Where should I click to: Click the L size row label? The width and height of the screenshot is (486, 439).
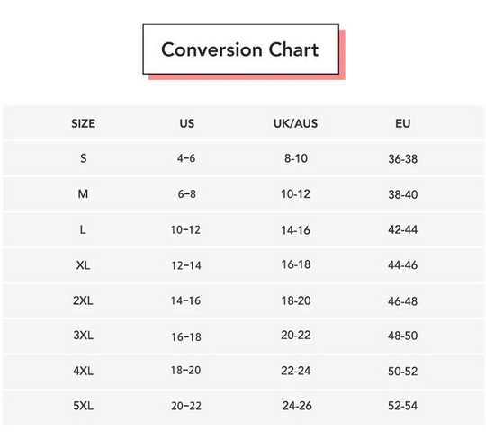83,230
